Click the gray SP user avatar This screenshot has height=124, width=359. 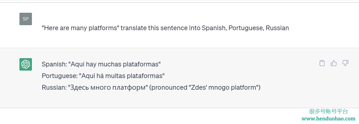(26, 19)
